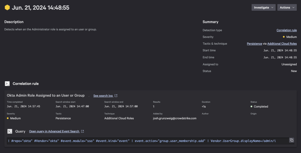Open the Correlation rule detection type link

coord(287,30)
